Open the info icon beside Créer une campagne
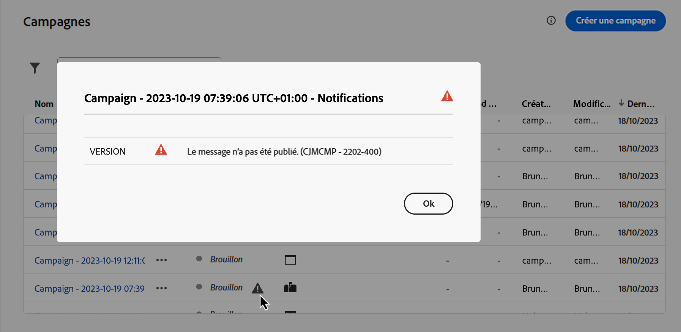Screen dimensions: 681x332 tap(551, 21)
